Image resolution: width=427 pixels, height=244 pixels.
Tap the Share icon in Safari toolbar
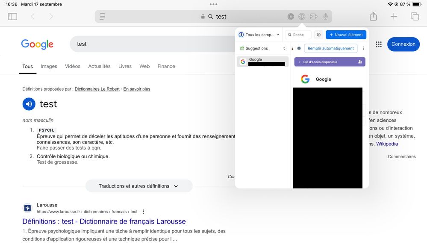[373, 17]
